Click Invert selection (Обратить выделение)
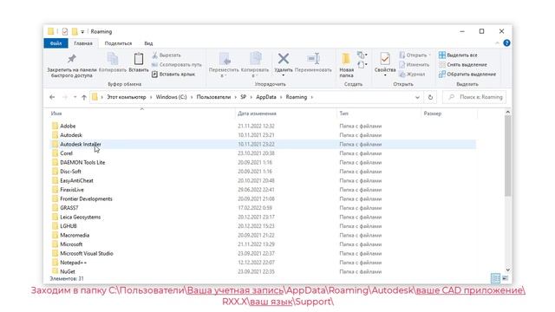This screenshot has width=555, height=312. pos(467,75)
